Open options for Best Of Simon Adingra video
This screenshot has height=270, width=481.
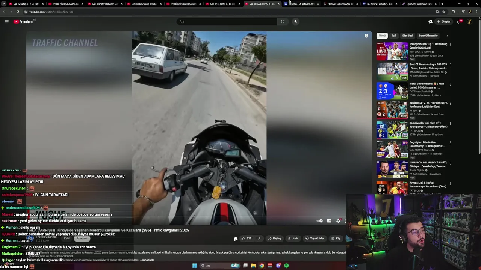tap(451, 65)
